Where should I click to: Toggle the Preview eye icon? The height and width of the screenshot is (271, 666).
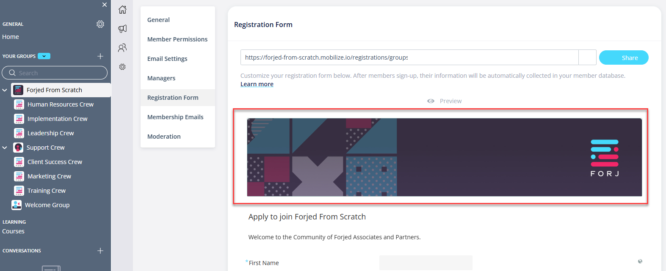(431, 101)
